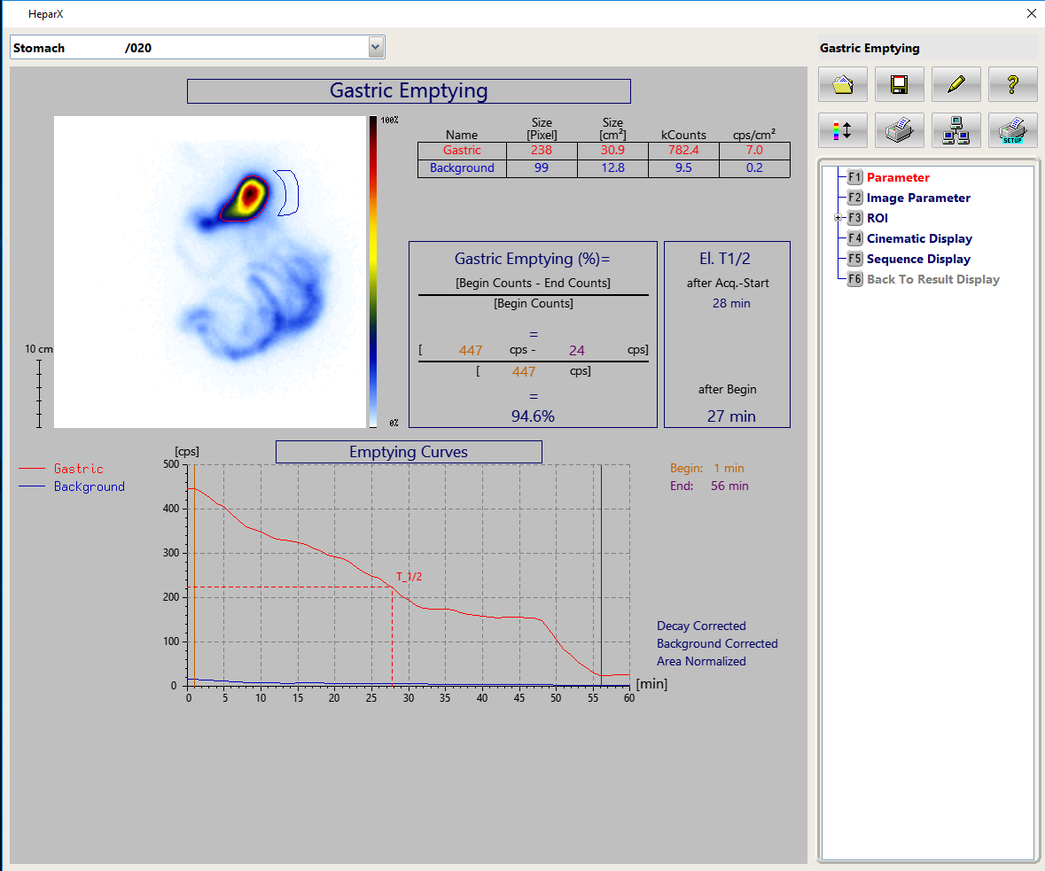Click the color scale adjustment icon
Screen dimensions: 1045x871
(x=843, y=130)
